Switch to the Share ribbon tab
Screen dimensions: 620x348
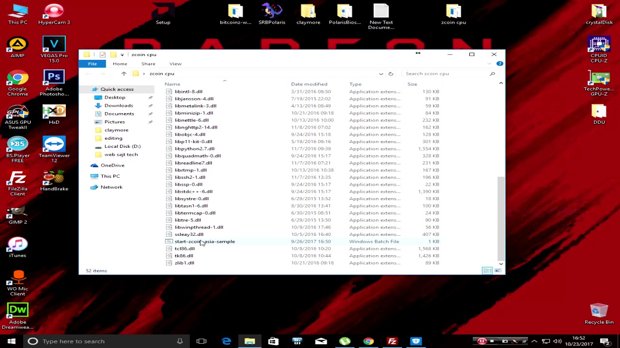point(148,64)
